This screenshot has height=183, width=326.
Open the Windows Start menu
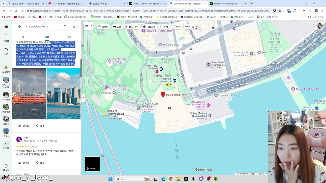coord(110,179)
